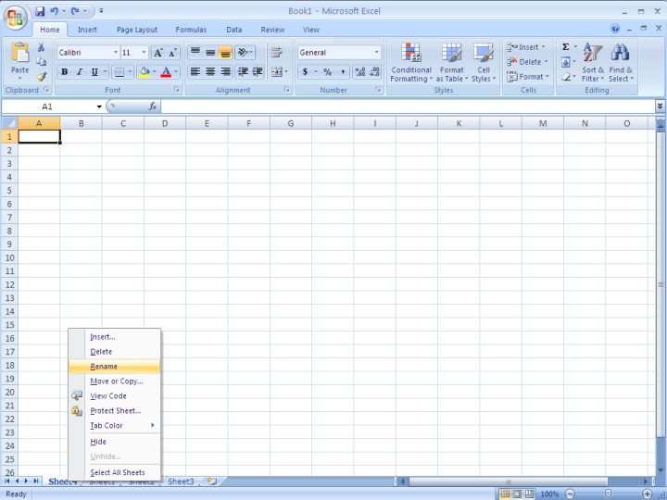Click Decrease Indent

click(x=243, y=71)
